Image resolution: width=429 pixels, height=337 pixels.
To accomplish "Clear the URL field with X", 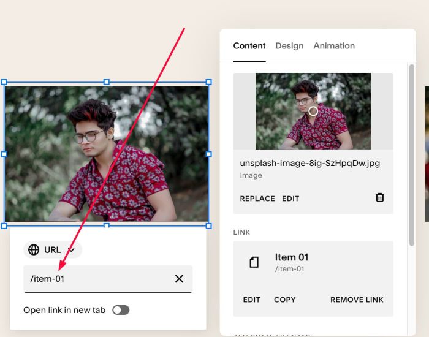I will (179, 279).
